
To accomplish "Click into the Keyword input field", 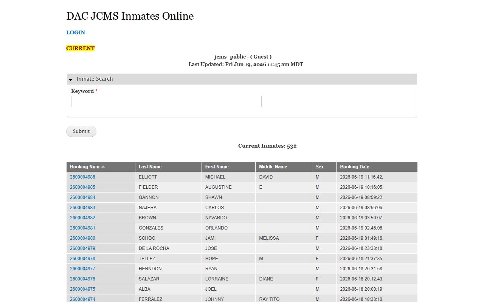I will pos(166,102).
